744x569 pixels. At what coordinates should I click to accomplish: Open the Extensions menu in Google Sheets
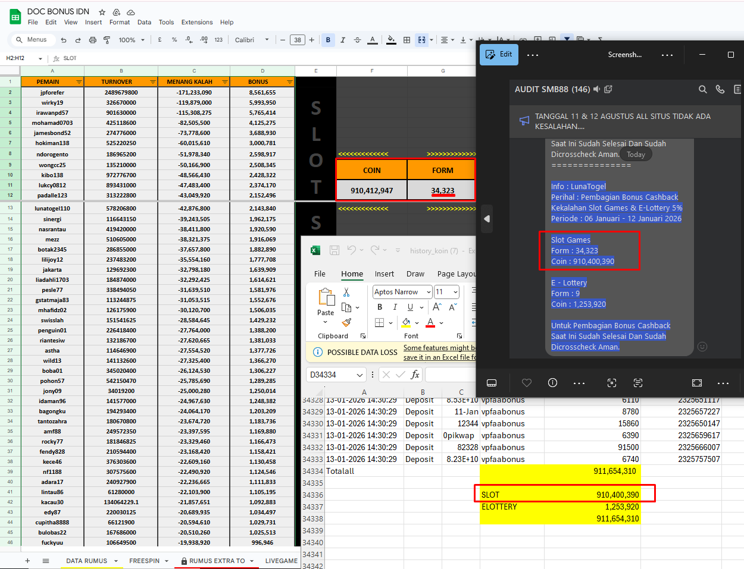click(196, 22)
